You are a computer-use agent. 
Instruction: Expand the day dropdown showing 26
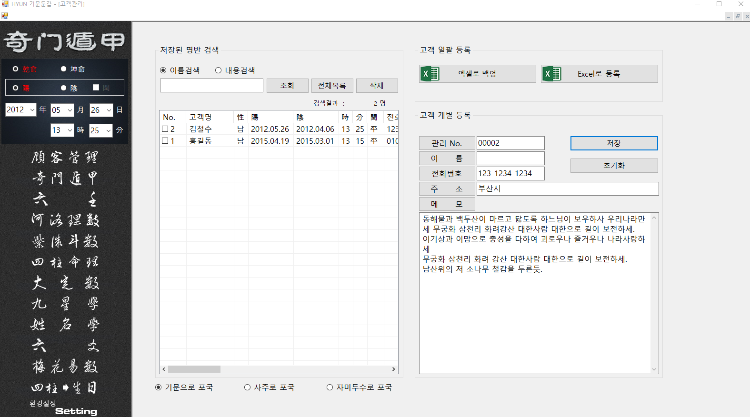tap(109, 110)
